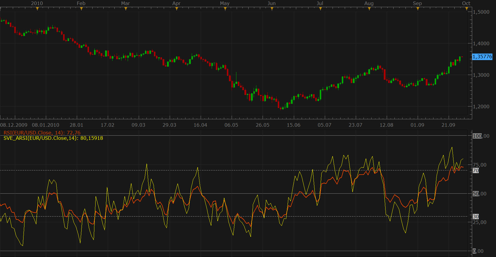The height and width of the screenshot is (257, 496).
Task: Select the RSI(EUR/USD.Close, 14) indicator label
Action: pos(42,133)
